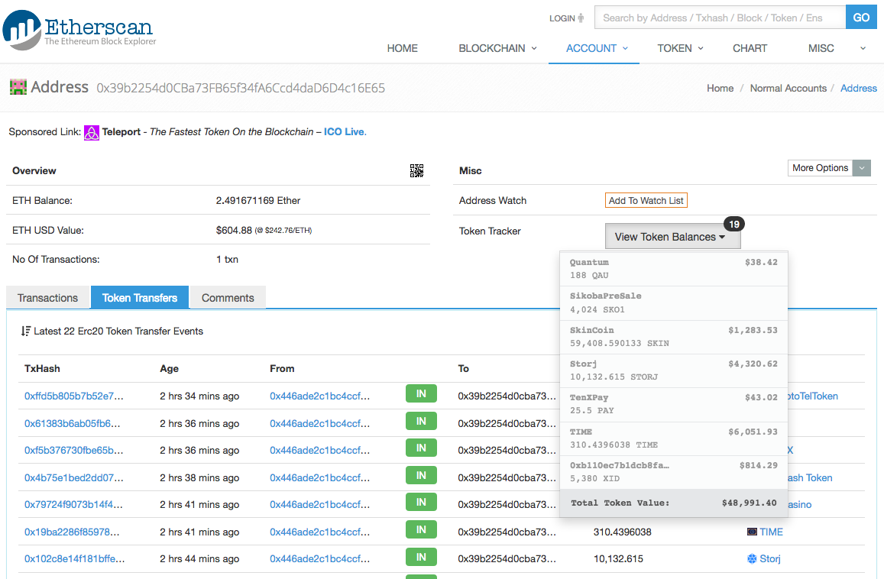Click the Address breadcrumb link
This screenshot has height=579, width=884.
859,89
